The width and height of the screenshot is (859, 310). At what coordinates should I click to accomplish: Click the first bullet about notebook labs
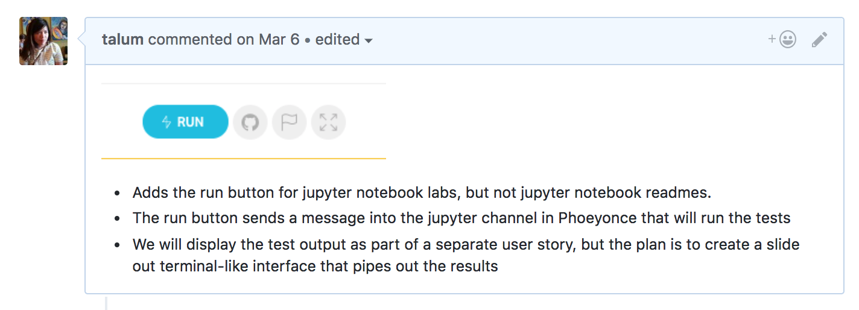click(x=422, y=193)
